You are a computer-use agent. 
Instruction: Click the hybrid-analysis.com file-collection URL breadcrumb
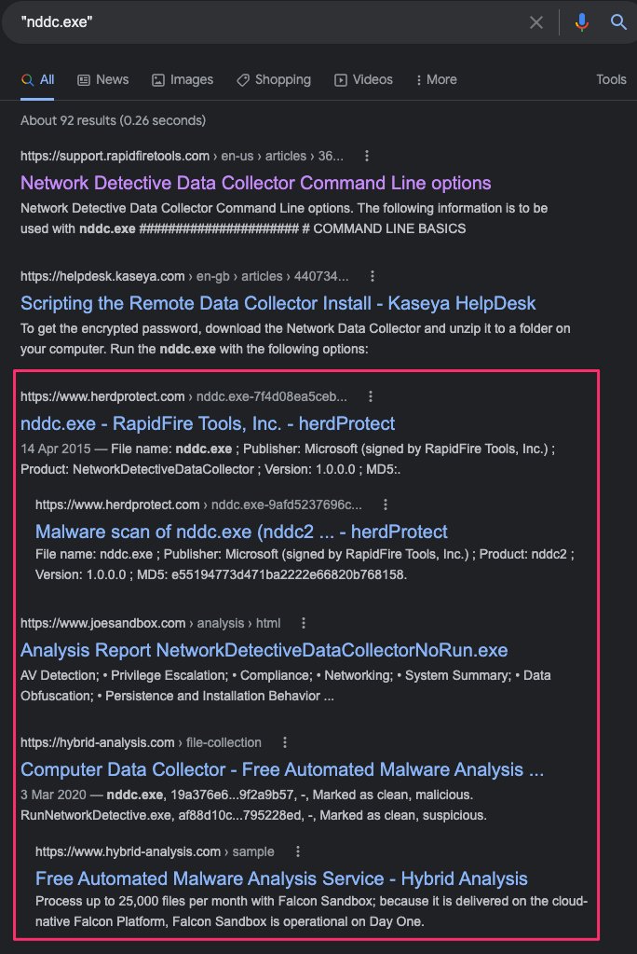(x=141, y=743)
